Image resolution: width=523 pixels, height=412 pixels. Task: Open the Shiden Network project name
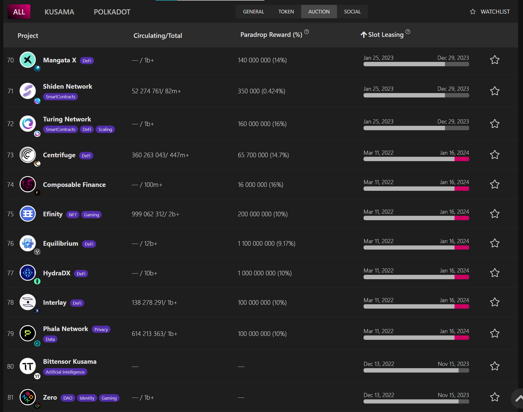coord(68,86)
